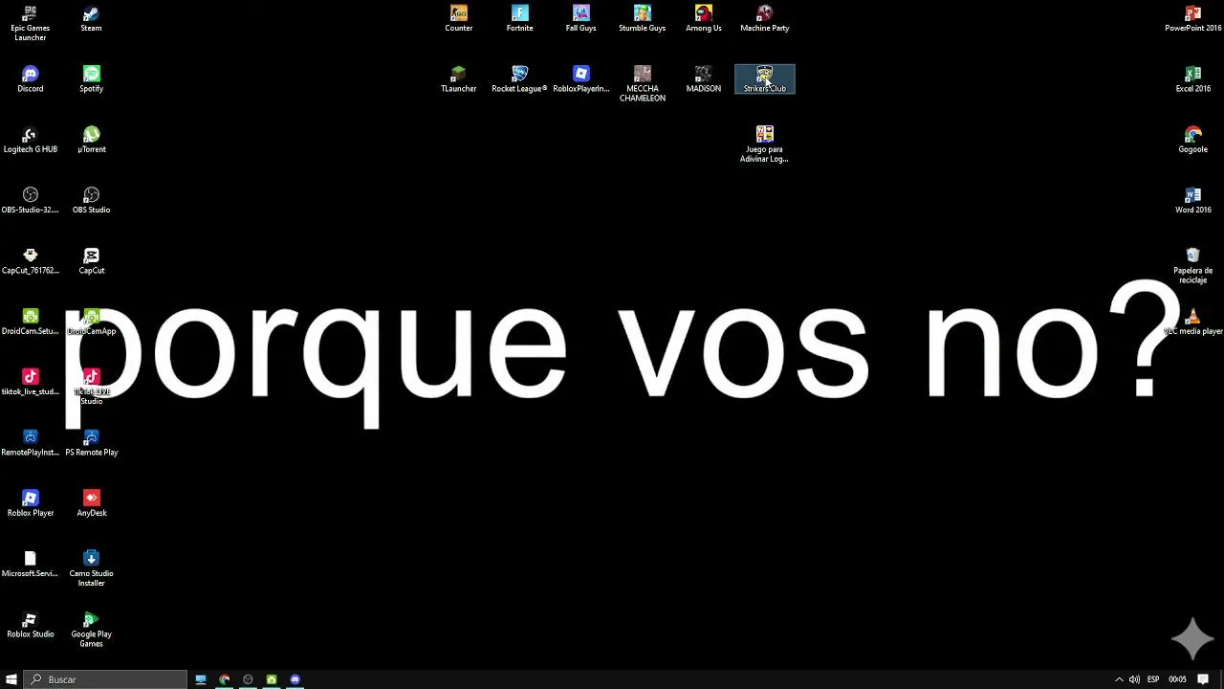The height and width of the screenshot is (689, 1224).
Task: Open the TLauncher desktop shortcut
Action: point(458,78)
